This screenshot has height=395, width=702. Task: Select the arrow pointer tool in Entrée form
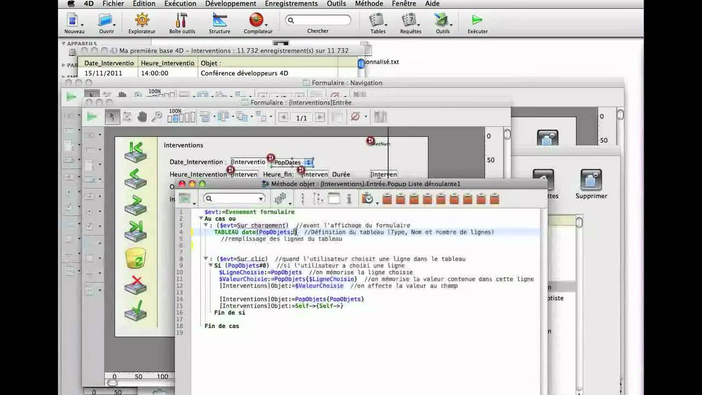coord(112,116)
